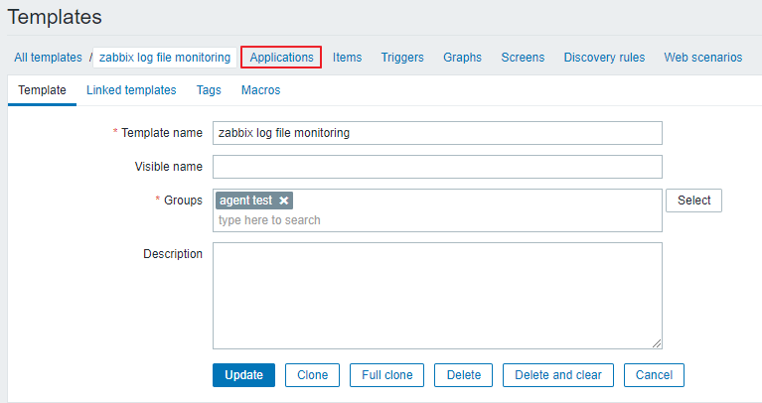The width and height of the screenshot is (762, 403).
Task: Open Discovery rules link
Action: coord(604,58)
